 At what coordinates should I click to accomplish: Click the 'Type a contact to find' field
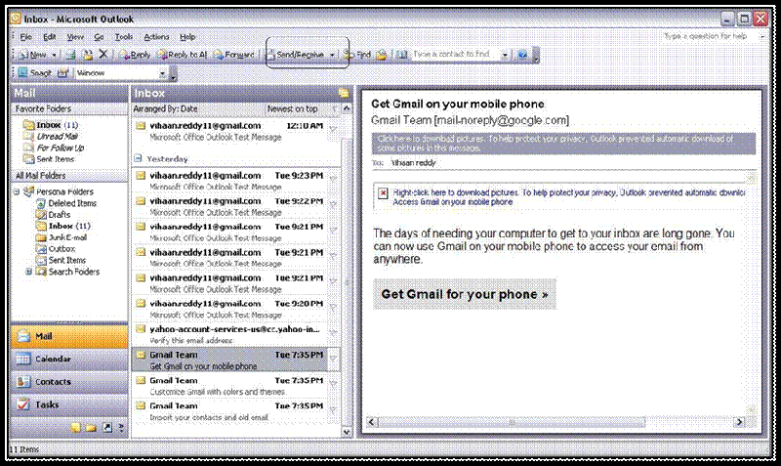coord(455,55)
